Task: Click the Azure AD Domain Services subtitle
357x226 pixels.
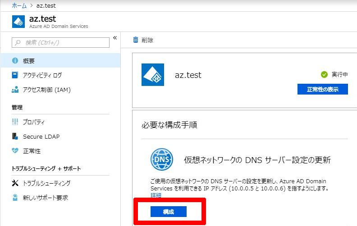Action: click(59, 27)
